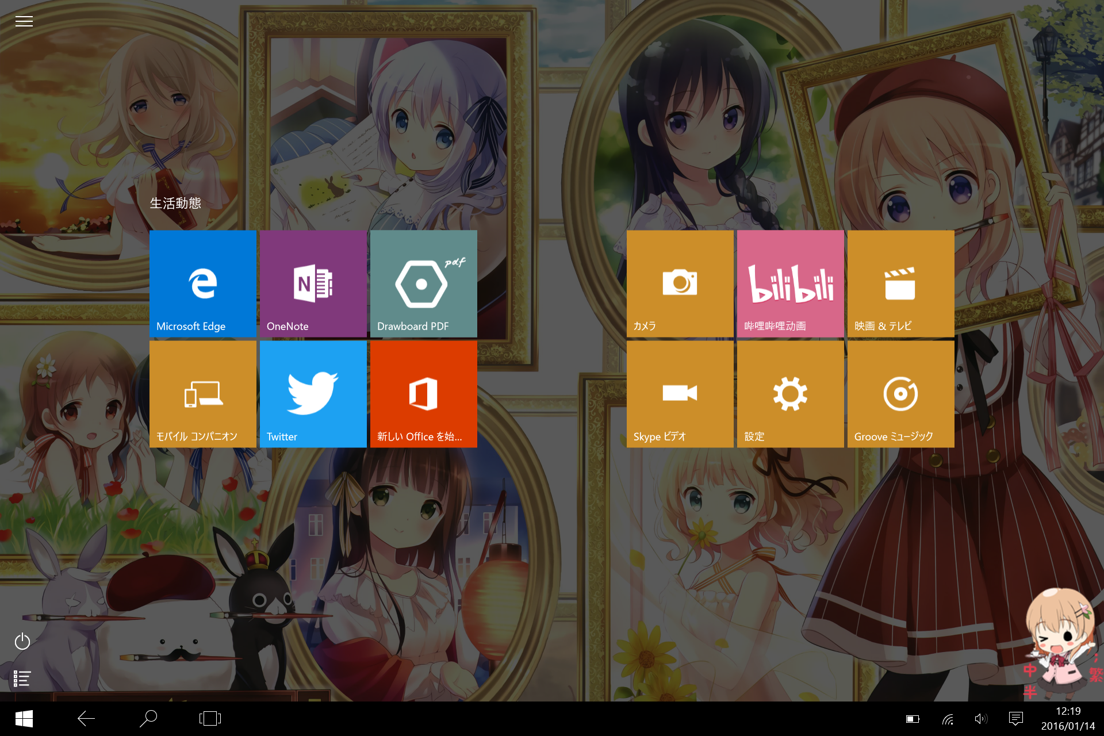The image size is (1104, 736).
Task: Open the power options button
Action: [x=22, y=641]
